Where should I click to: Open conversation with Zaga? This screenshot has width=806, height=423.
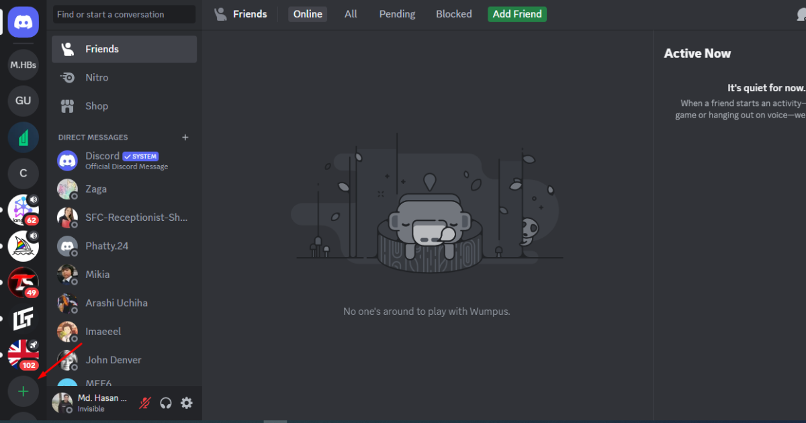coord(124,189)
